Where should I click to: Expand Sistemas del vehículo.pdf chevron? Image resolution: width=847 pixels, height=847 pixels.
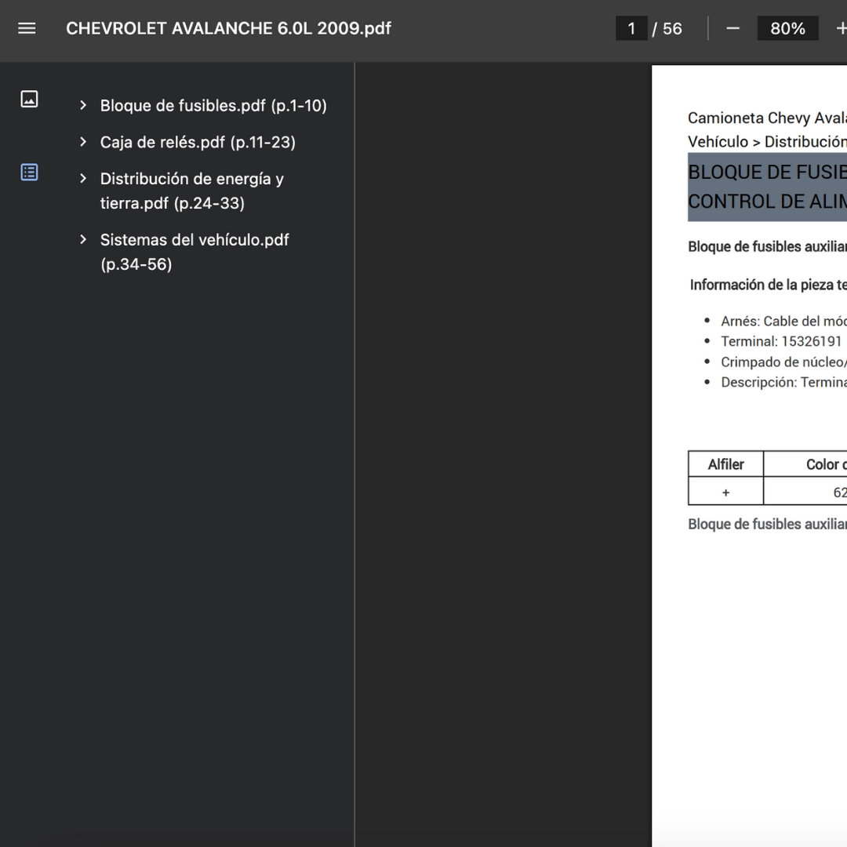tap(82, 239)
